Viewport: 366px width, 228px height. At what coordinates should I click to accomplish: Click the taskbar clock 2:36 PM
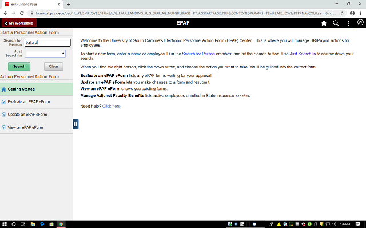coord(344,224)
